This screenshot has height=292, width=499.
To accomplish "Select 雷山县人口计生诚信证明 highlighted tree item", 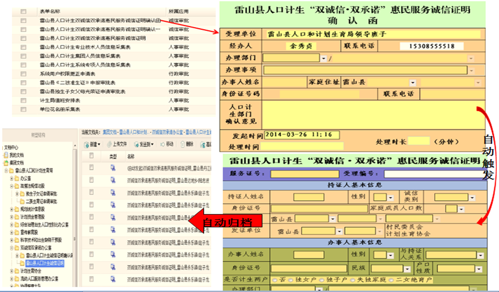I will pyautogui.click(x=44, y=263).
